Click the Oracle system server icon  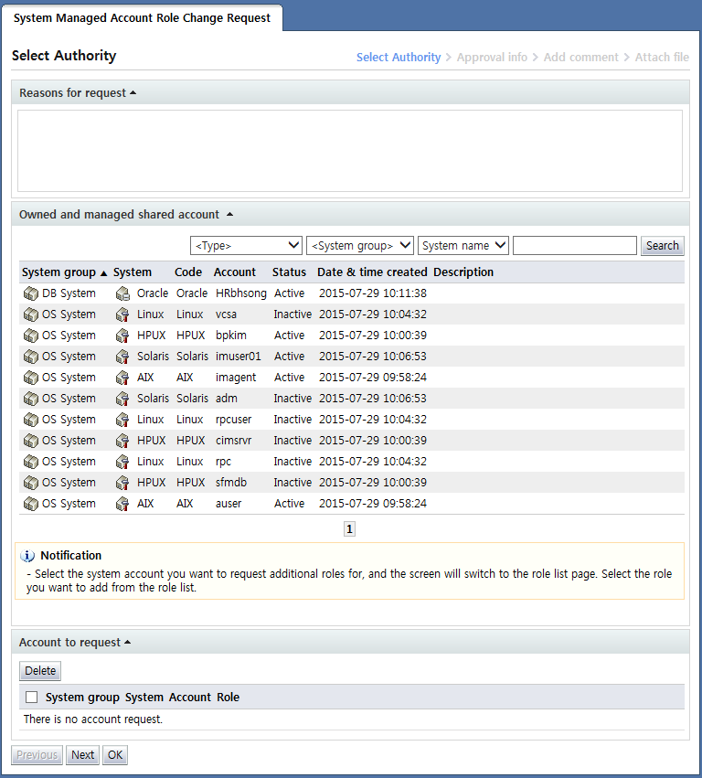(122, 293)
